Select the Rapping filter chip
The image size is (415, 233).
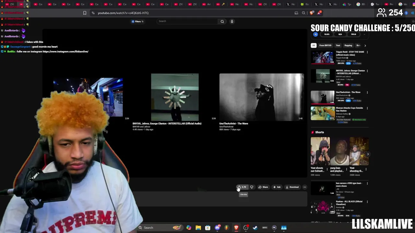pyautogui.click(x=348, y=46)
